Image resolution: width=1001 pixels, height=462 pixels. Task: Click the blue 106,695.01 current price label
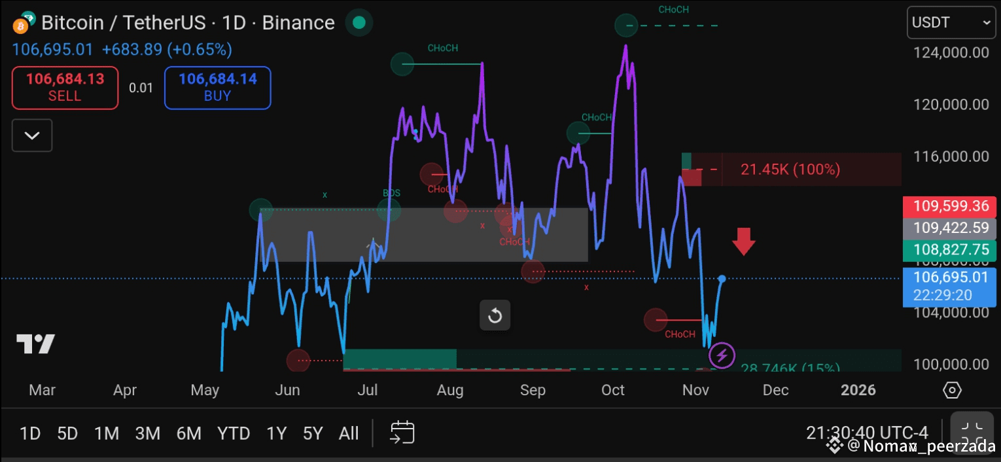(x=950, y=286)
